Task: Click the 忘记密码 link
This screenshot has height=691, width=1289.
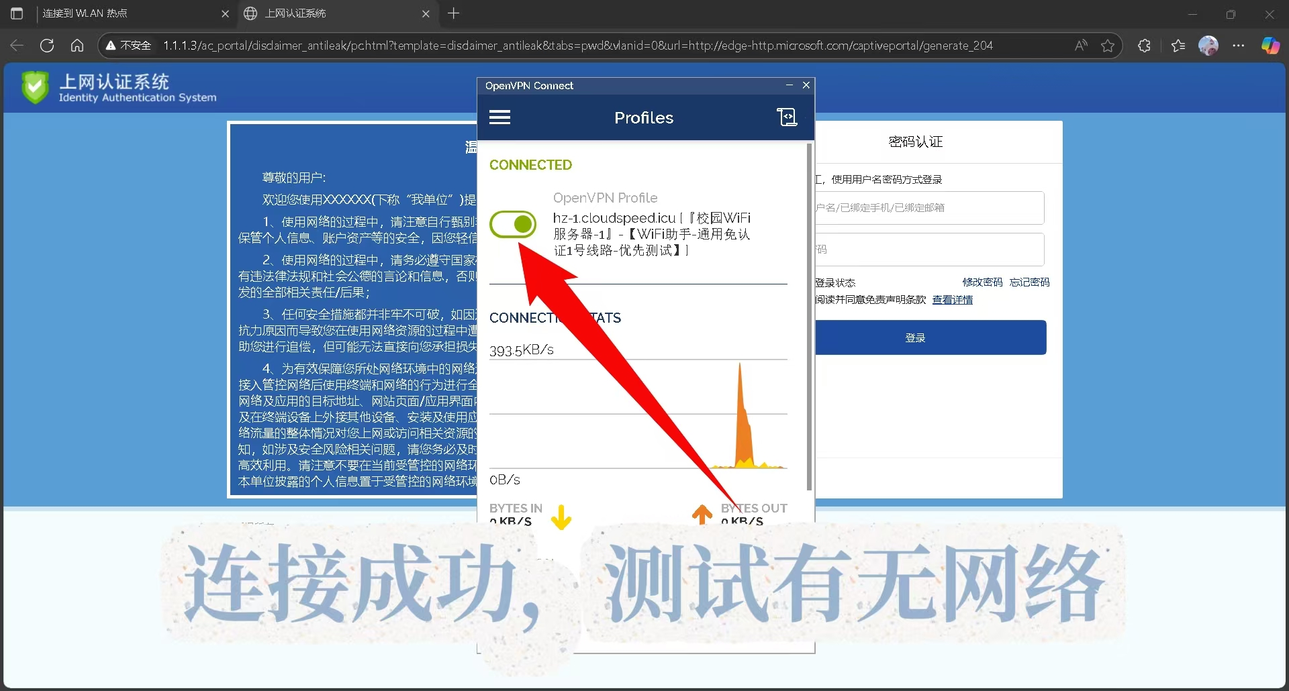Action: tap(1029, 282)
